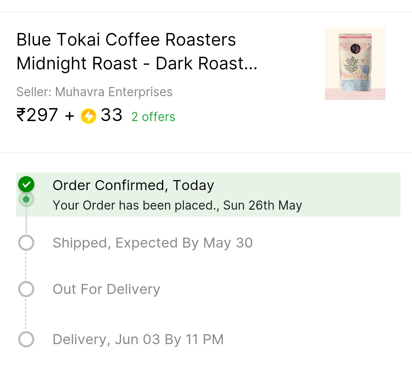Click the Out For Delivery label
Image resolution: width=412 pixels, height=366 pixels.
106,289
